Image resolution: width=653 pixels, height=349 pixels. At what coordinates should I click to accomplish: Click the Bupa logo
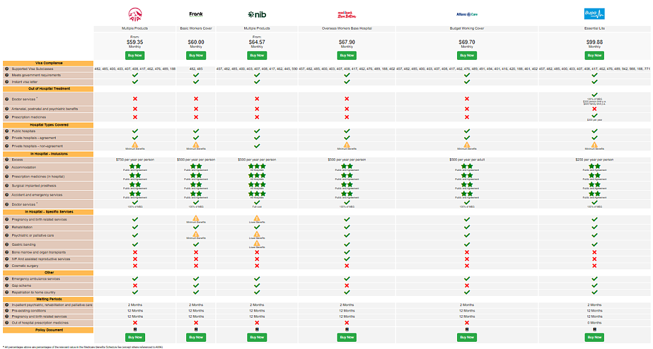594,14
